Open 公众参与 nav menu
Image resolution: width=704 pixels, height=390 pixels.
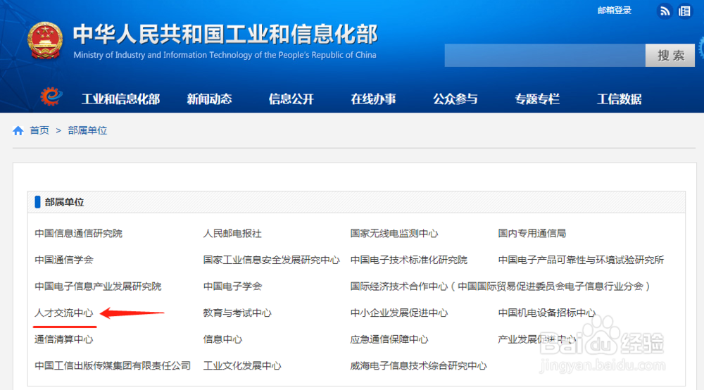pos(455,99)
